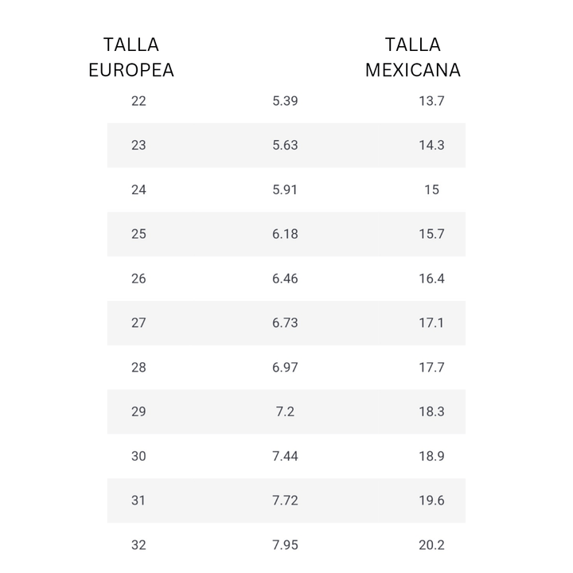Image resolution: width=573 pixels, height=573 pixels.
Task: Click Mexican size 20.2 cell
Action: tap(431, 545)
